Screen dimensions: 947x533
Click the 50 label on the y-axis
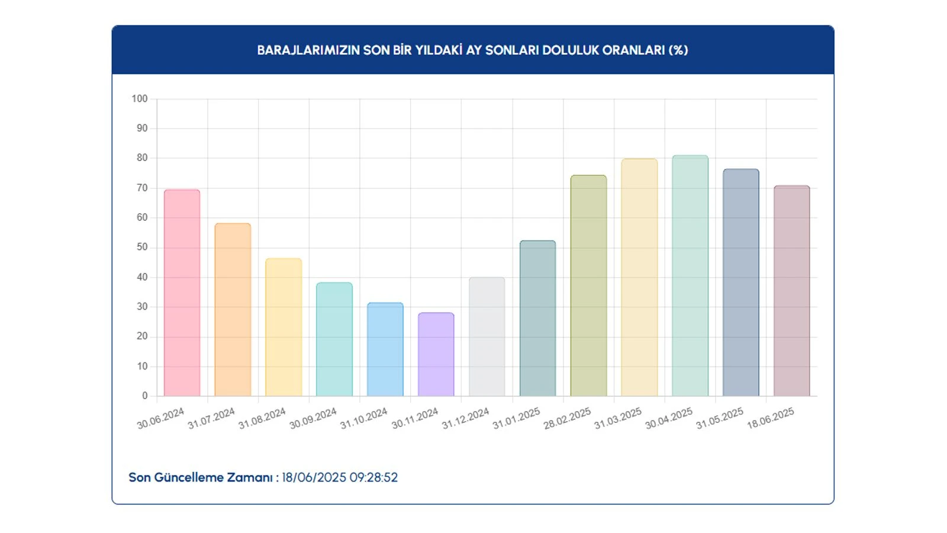pyautogui.click(x=142, y=247)
